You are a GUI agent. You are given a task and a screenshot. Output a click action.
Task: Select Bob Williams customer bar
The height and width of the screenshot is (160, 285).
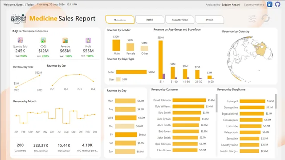188,106
